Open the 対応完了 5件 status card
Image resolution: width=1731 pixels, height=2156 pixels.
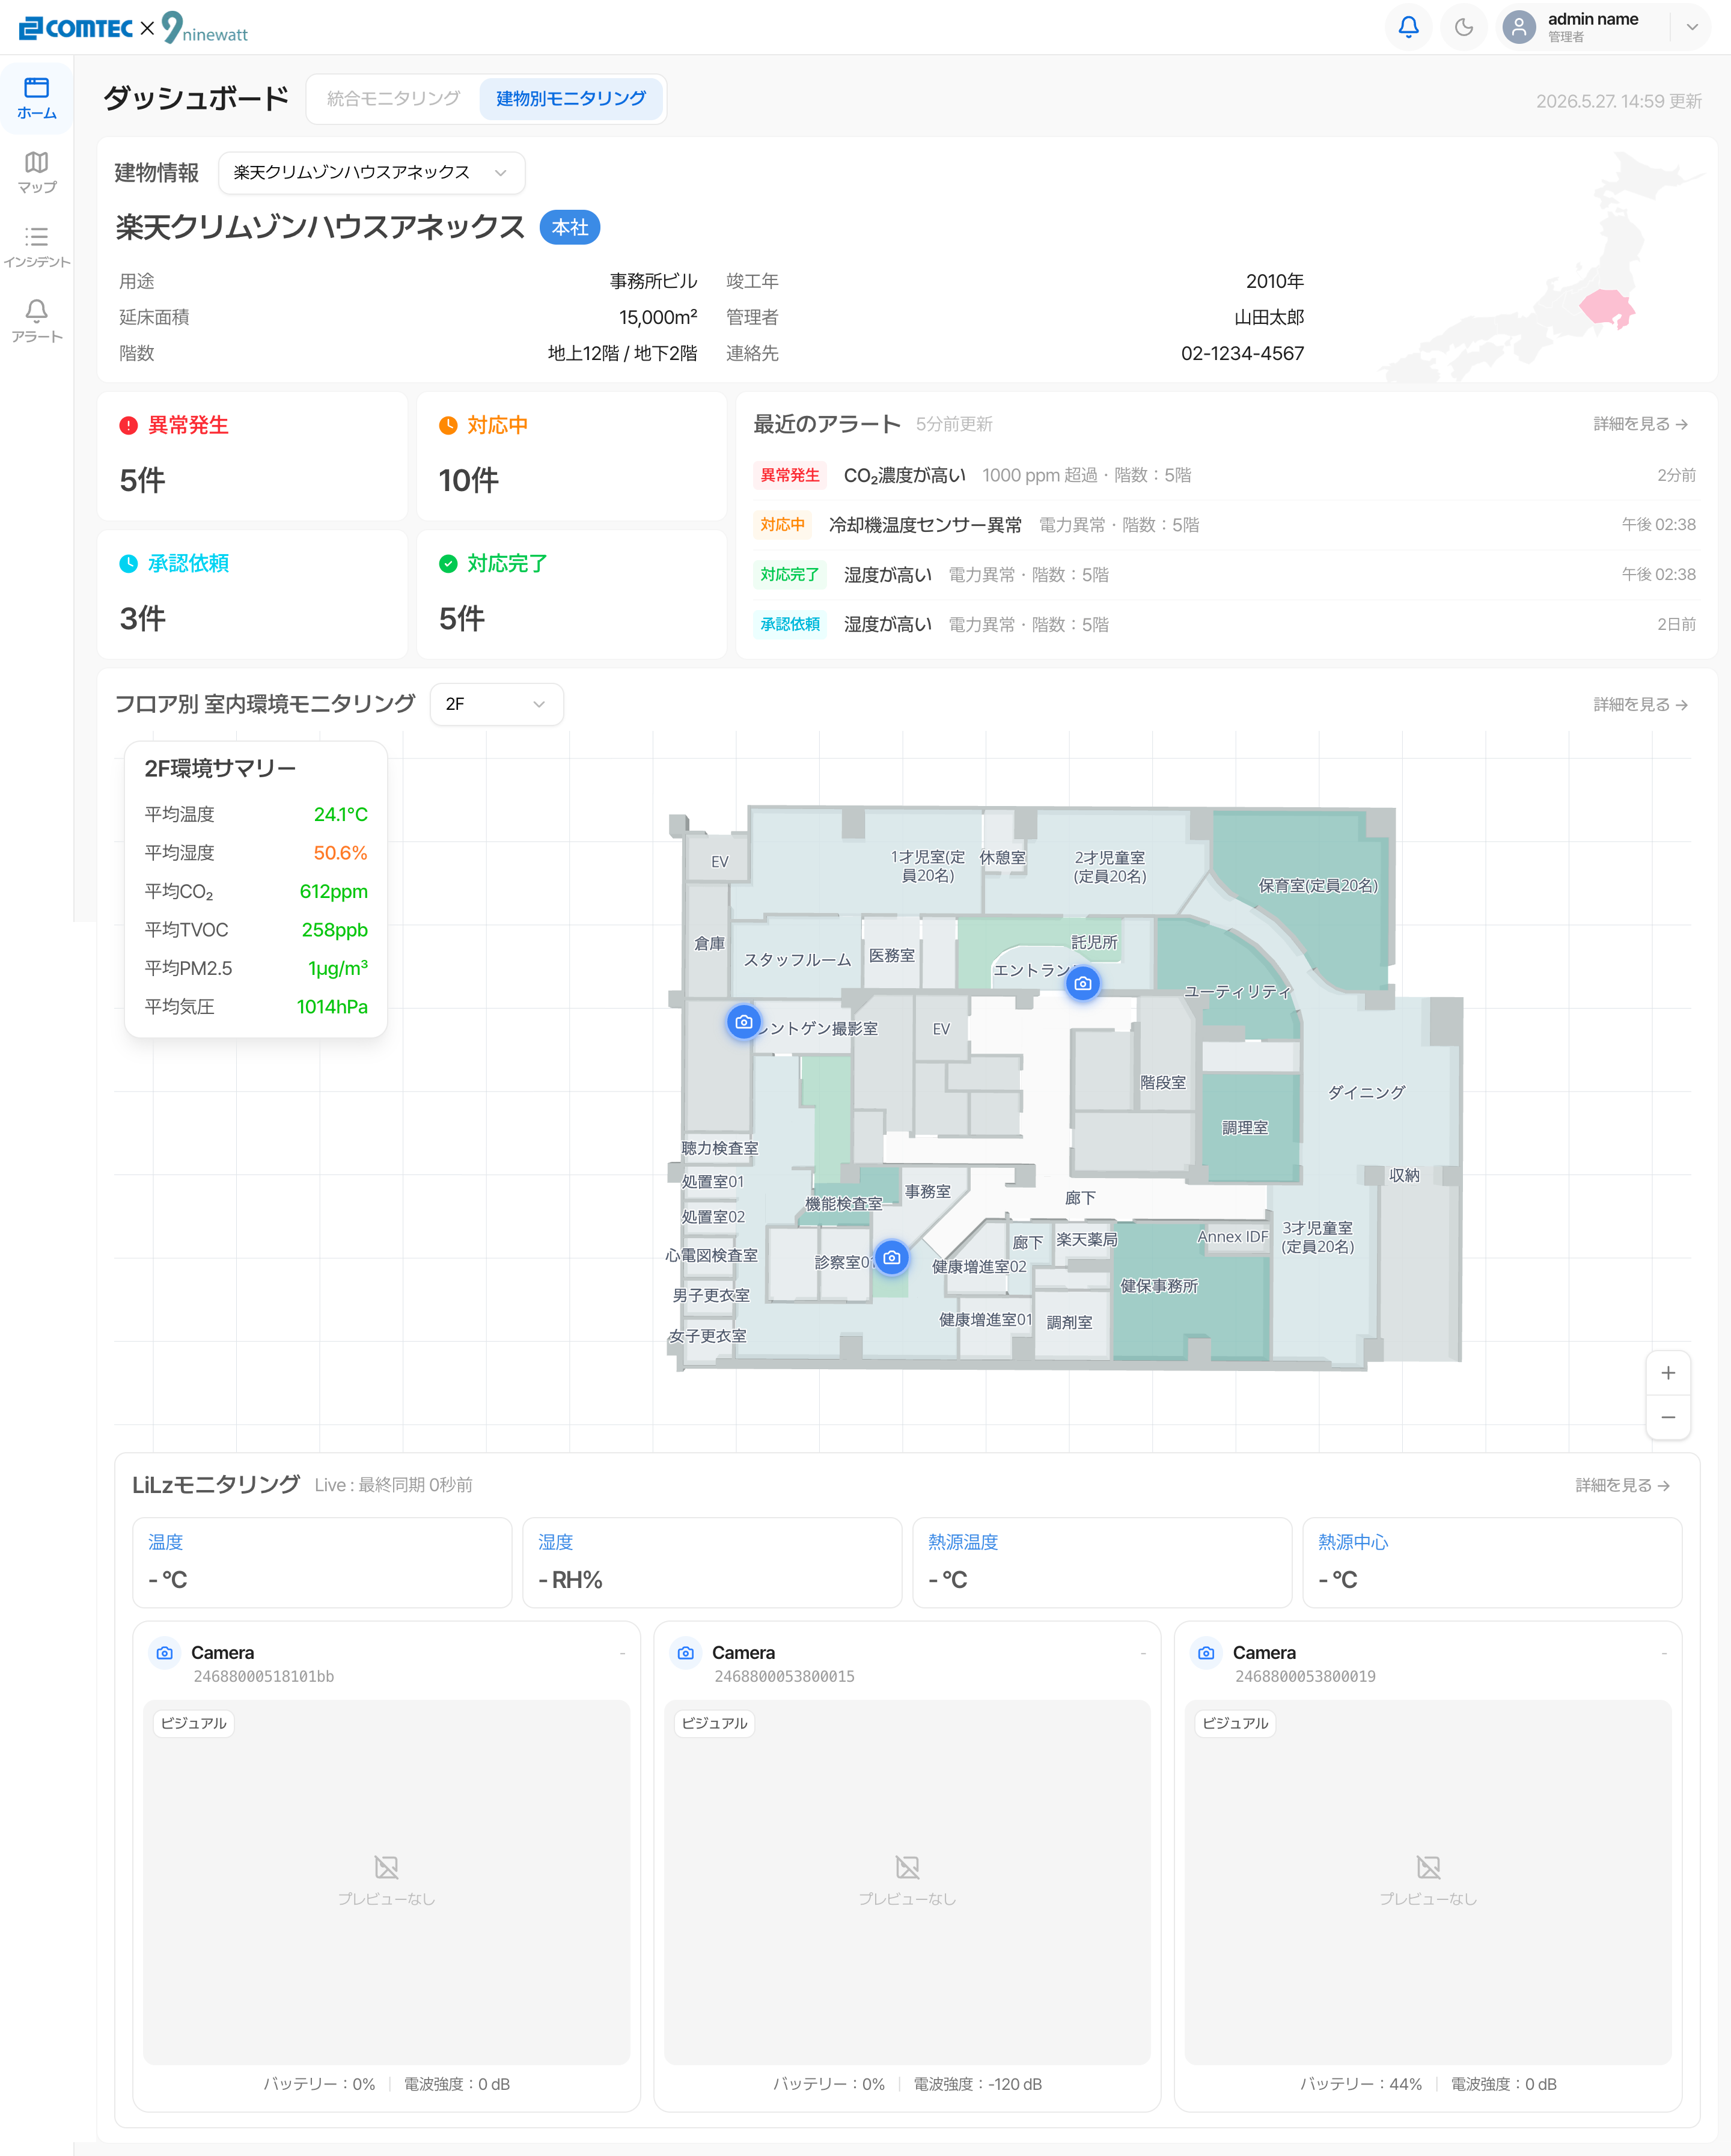click(x=571, y=594)
